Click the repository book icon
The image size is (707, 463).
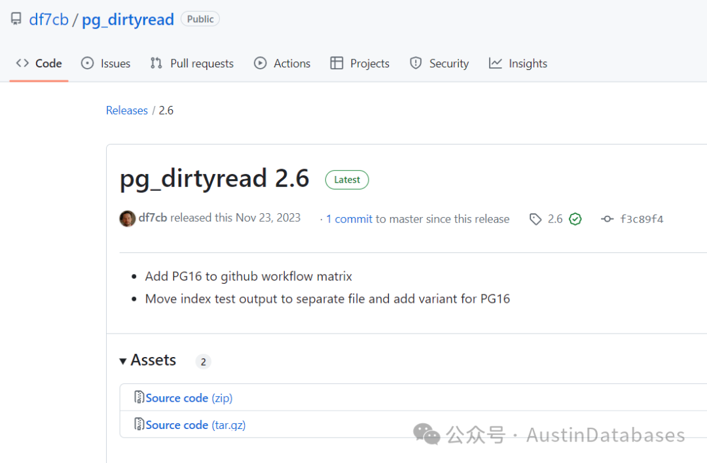tap(16, 19)
